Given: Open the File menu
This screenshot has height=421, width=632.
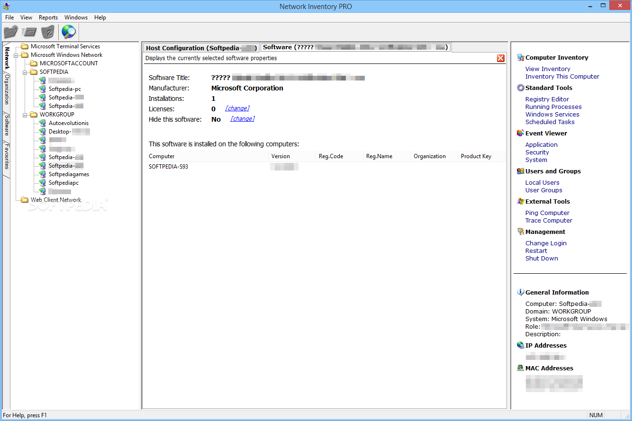Looking at the screenshot, I should pyautogui.click(x=9, y=18).
